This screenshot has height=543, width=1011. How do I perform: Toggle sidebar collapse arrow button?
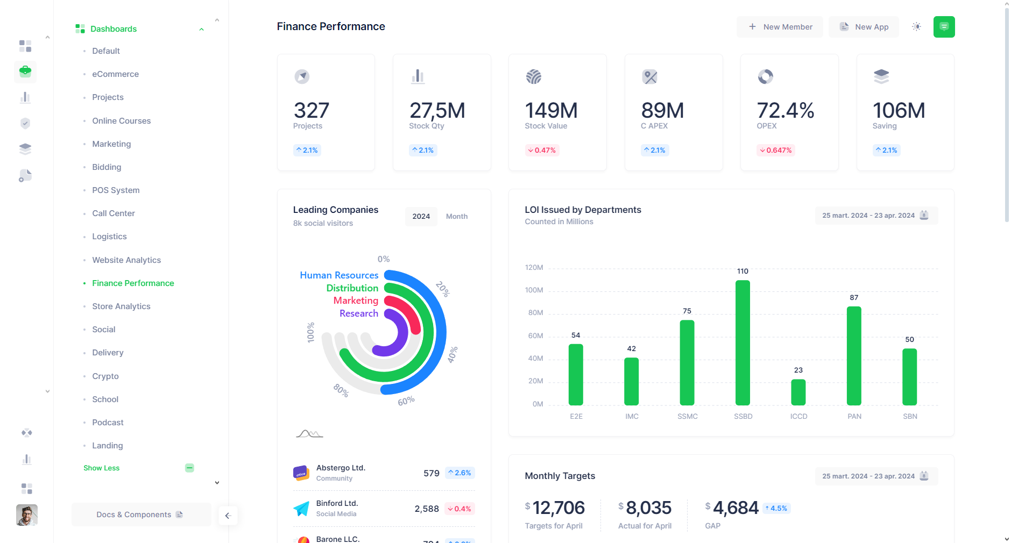228,516
